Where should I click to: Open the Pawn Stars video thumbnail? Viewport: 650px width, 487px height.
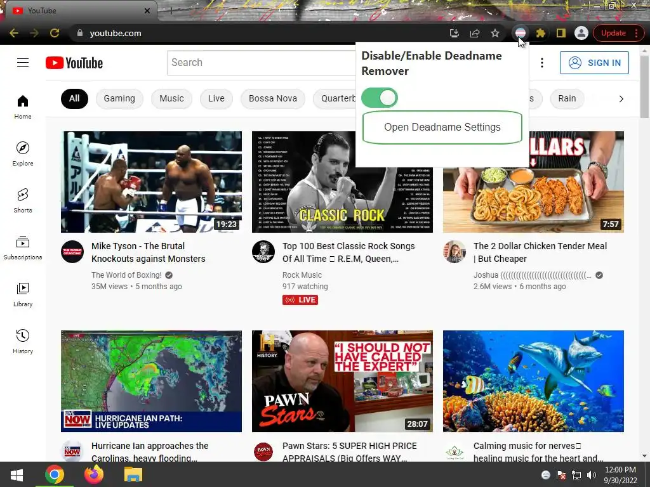pos(342,381)
